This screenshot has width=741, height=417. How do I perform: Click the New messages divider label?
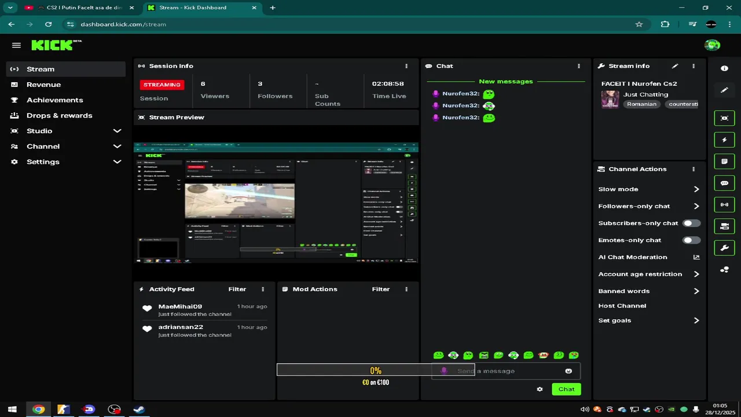tap(506, 82)
